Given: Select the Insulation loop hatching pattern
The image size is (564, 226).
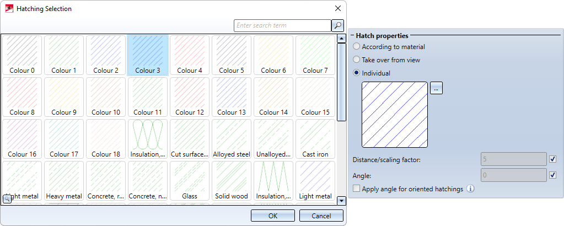Looking at the screenshot, I should click(148, 138).
